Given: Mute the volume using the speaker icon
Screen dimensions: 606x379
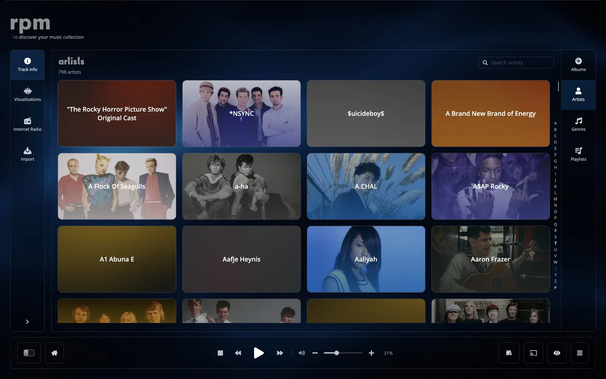Looking at the screenshot, I should coord(302,353).
